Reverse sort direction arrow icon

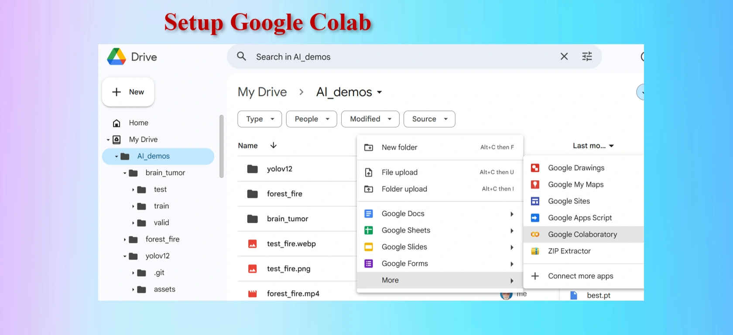(274, 145)
